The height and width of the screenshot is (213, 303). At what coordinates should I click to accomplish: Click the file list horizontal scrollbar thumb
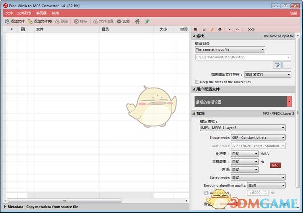(64, 201)
